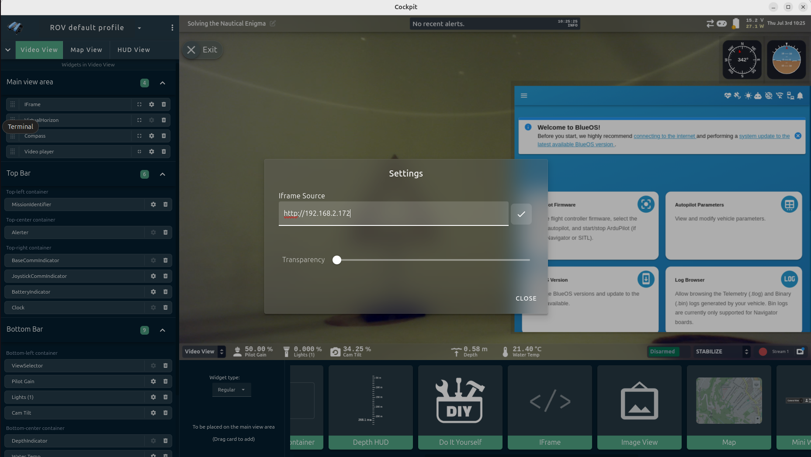Delete the Lights (1) element
This screenshot has height=457, width=811.
coord(166,397)
